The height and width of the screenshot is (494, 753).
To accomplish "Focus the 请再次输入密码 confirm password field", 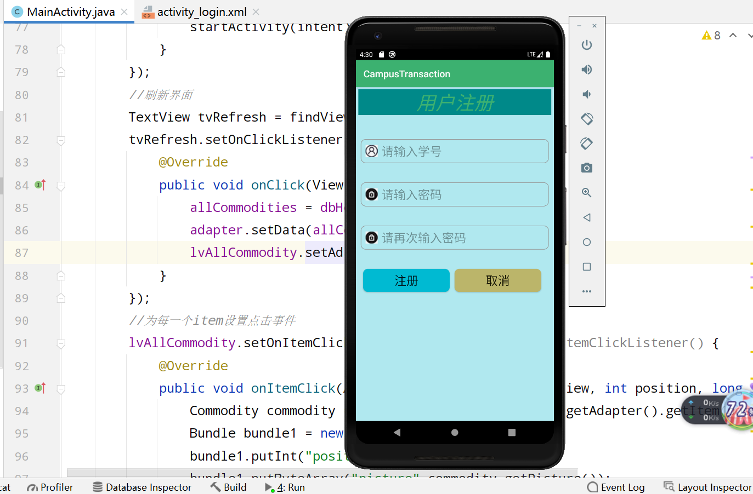I will (455, 238).
